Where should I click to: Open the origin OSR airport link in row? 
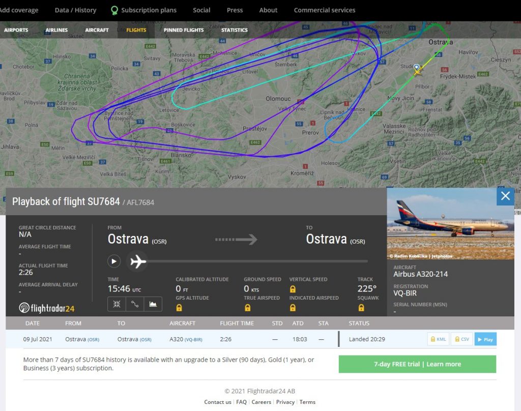(x=94, y=340)
